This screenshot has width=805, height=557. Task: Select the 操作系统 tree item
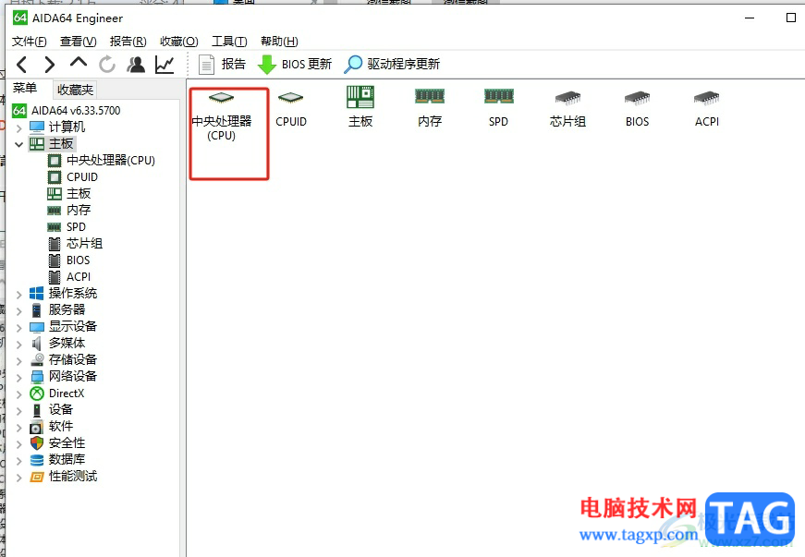(x=64, y=293)
